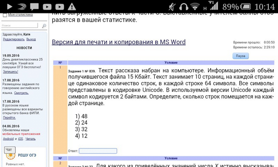This screenshot has height=167, width=278.
Task: Click the clock showing 10:14
Action: (265, 7)
